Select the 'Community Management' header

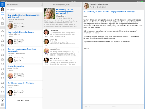[x=62, y=4]
